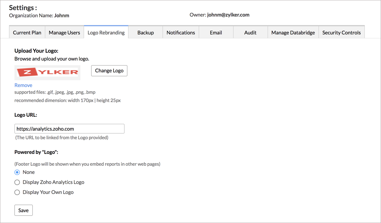Viewport: 381px width, 223px height.
Task: Remove the uploaded Zylker logo
Action: click(23, 85)
